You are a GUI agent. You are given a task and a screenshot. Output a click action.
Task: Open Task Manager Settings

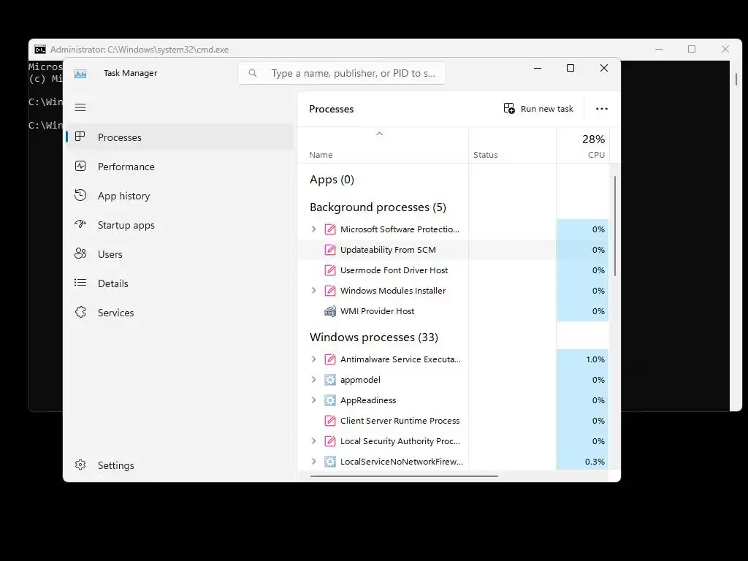coord(180,465)
